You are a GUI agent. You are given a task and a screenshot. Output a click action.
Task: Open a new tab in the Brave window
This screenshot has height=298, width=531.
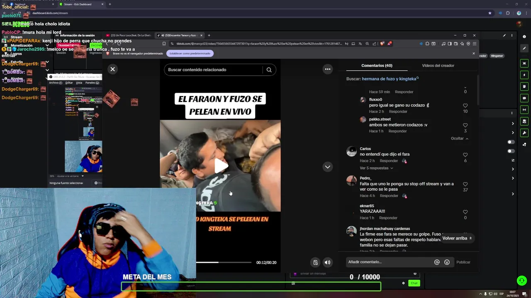tap(209, 36)
